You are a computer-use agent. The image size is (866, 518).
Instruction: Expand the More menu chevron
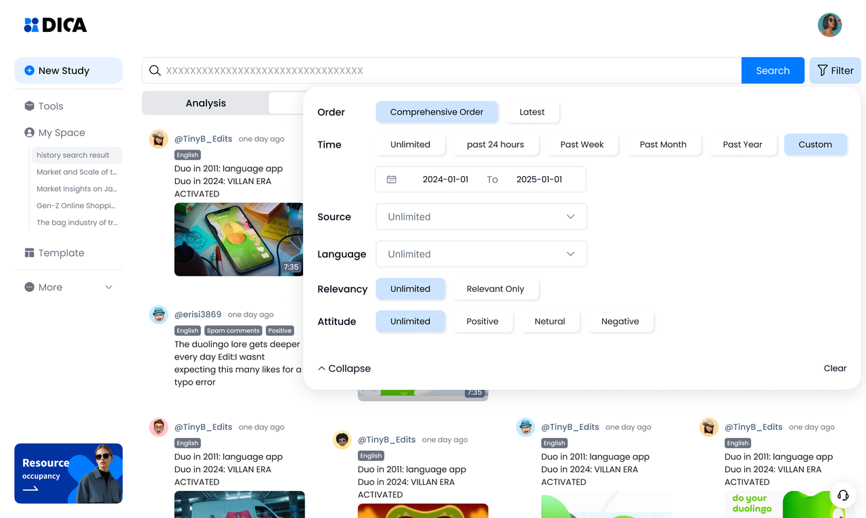click(109, 287)
